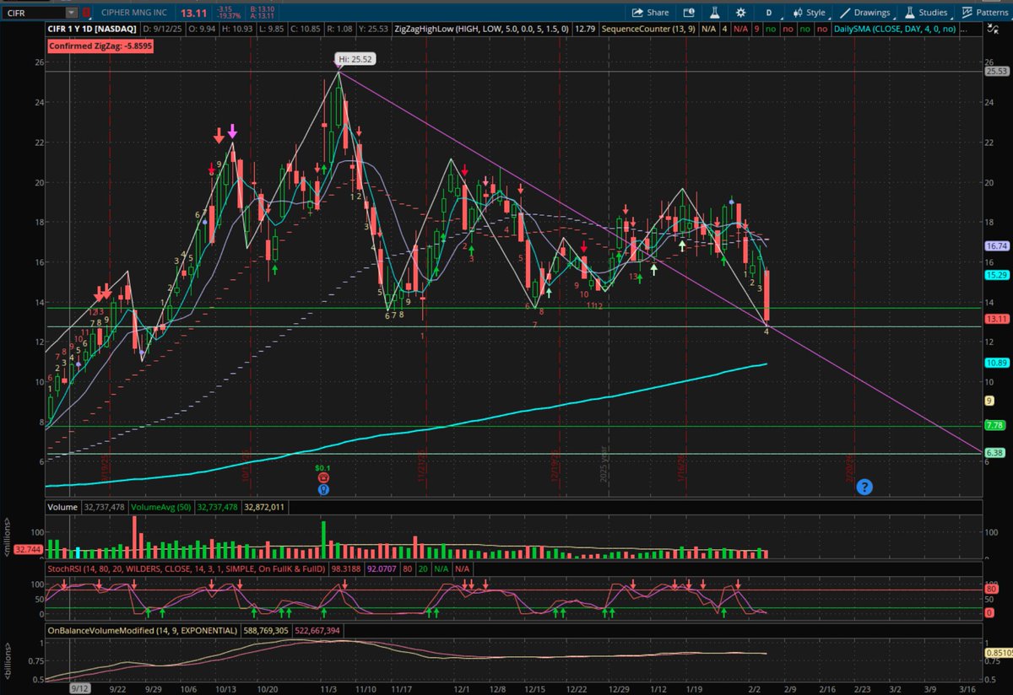Click the 13.11 last price at top
Screen dimensions: 1013x695
(195, 13)
